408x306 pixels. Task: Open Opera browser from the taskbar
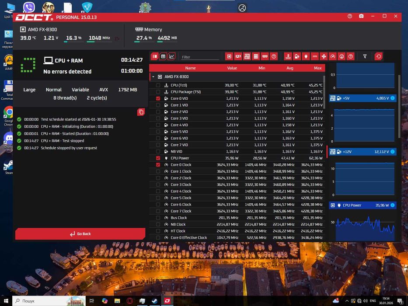(x=129, y=301)
